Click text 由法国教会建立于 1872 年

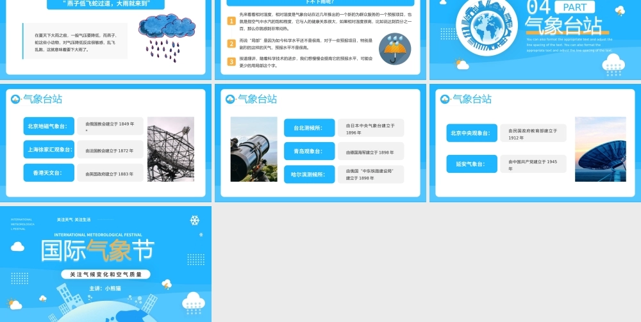110,150
